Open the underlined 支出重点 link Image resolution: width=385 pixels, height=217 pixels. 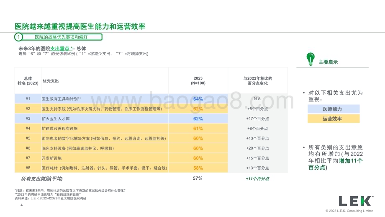[x=61, y=49]
